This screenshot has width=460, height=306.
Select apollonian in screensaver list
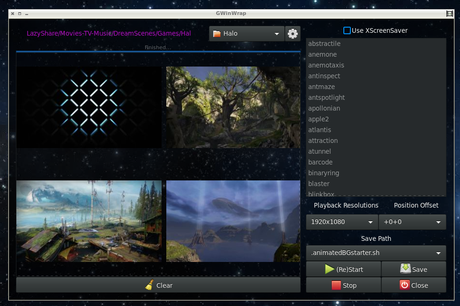coord(376,108)
